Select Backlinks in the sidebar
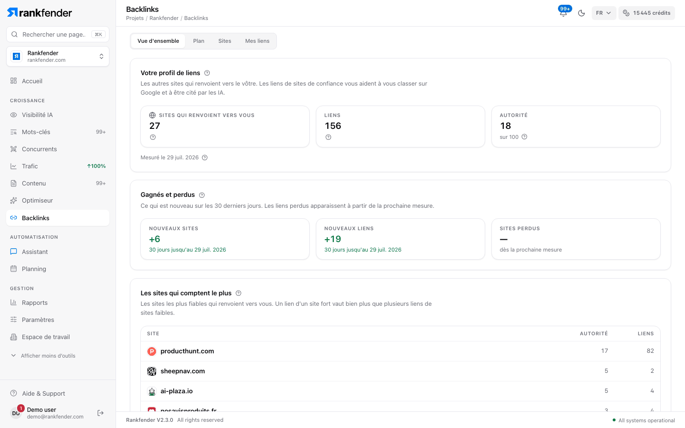The height and width of the screenshot is (428, 685). pos(58,218)
